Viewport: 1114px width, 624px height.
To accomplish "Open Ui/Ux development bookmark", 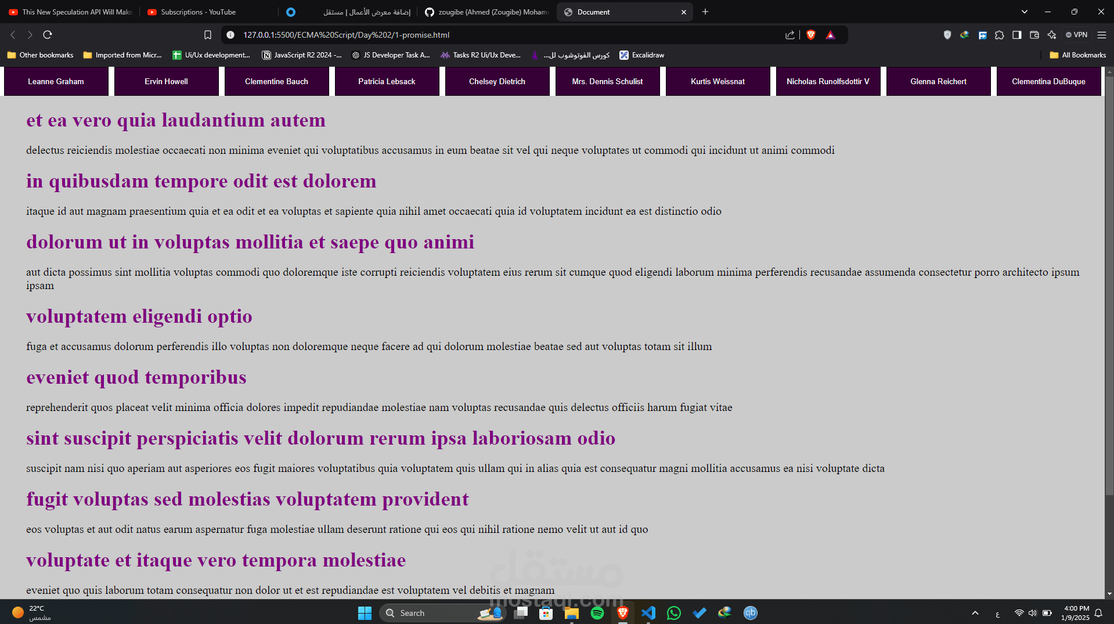I will click(x=211, y=55).
